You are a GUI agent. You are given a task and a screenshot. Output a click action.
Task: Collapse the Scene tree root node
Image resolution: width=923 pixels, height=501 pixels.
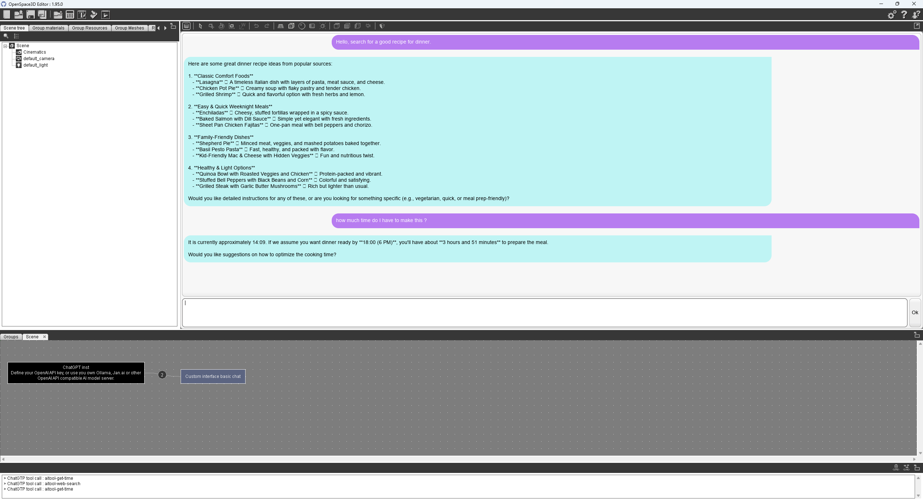[5, 46]
